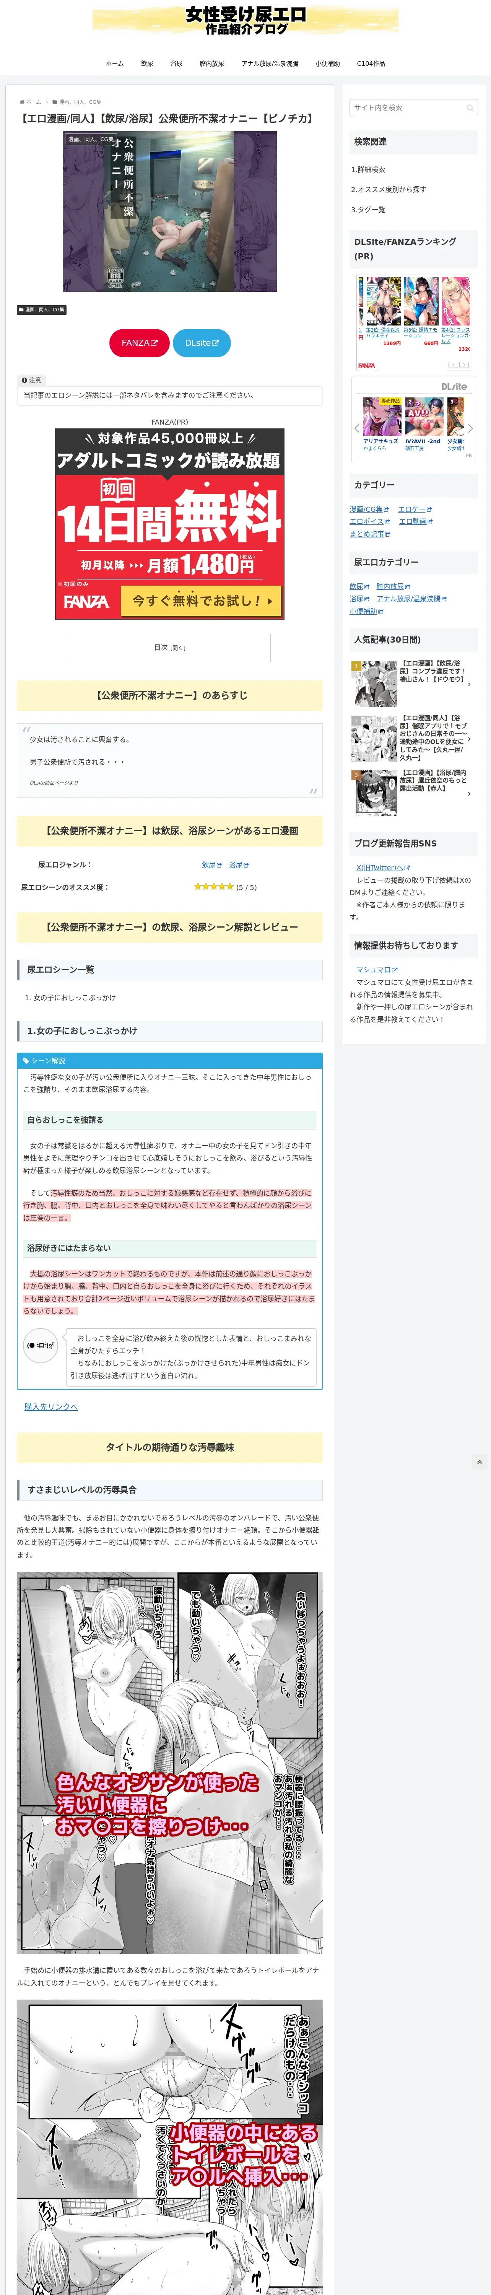The width and height of the screenshot is (491, 2295).
Task: Click the five-star rating display
Action: click(214, 887)
